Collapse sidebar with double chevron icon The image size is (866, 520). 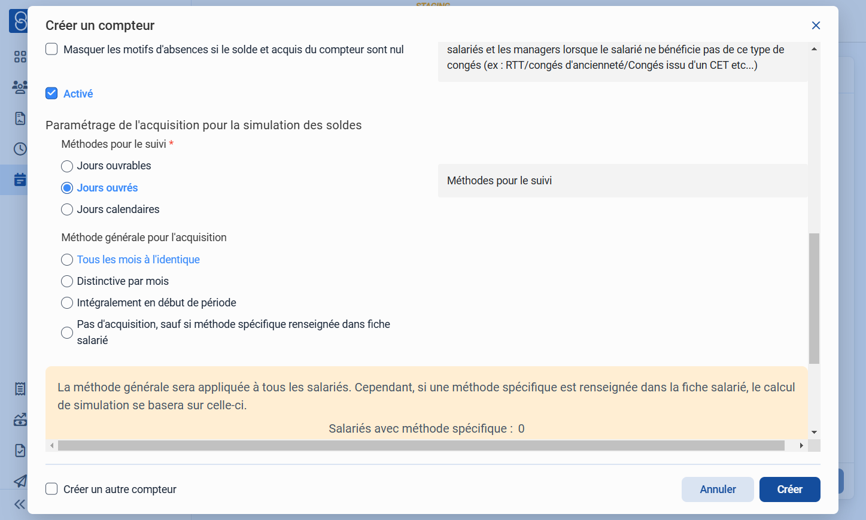pos(20,504)
